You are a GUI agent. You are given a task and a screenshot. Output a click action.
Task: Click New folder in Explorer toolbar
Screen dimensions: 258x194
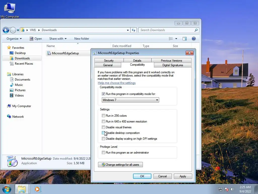82,39
